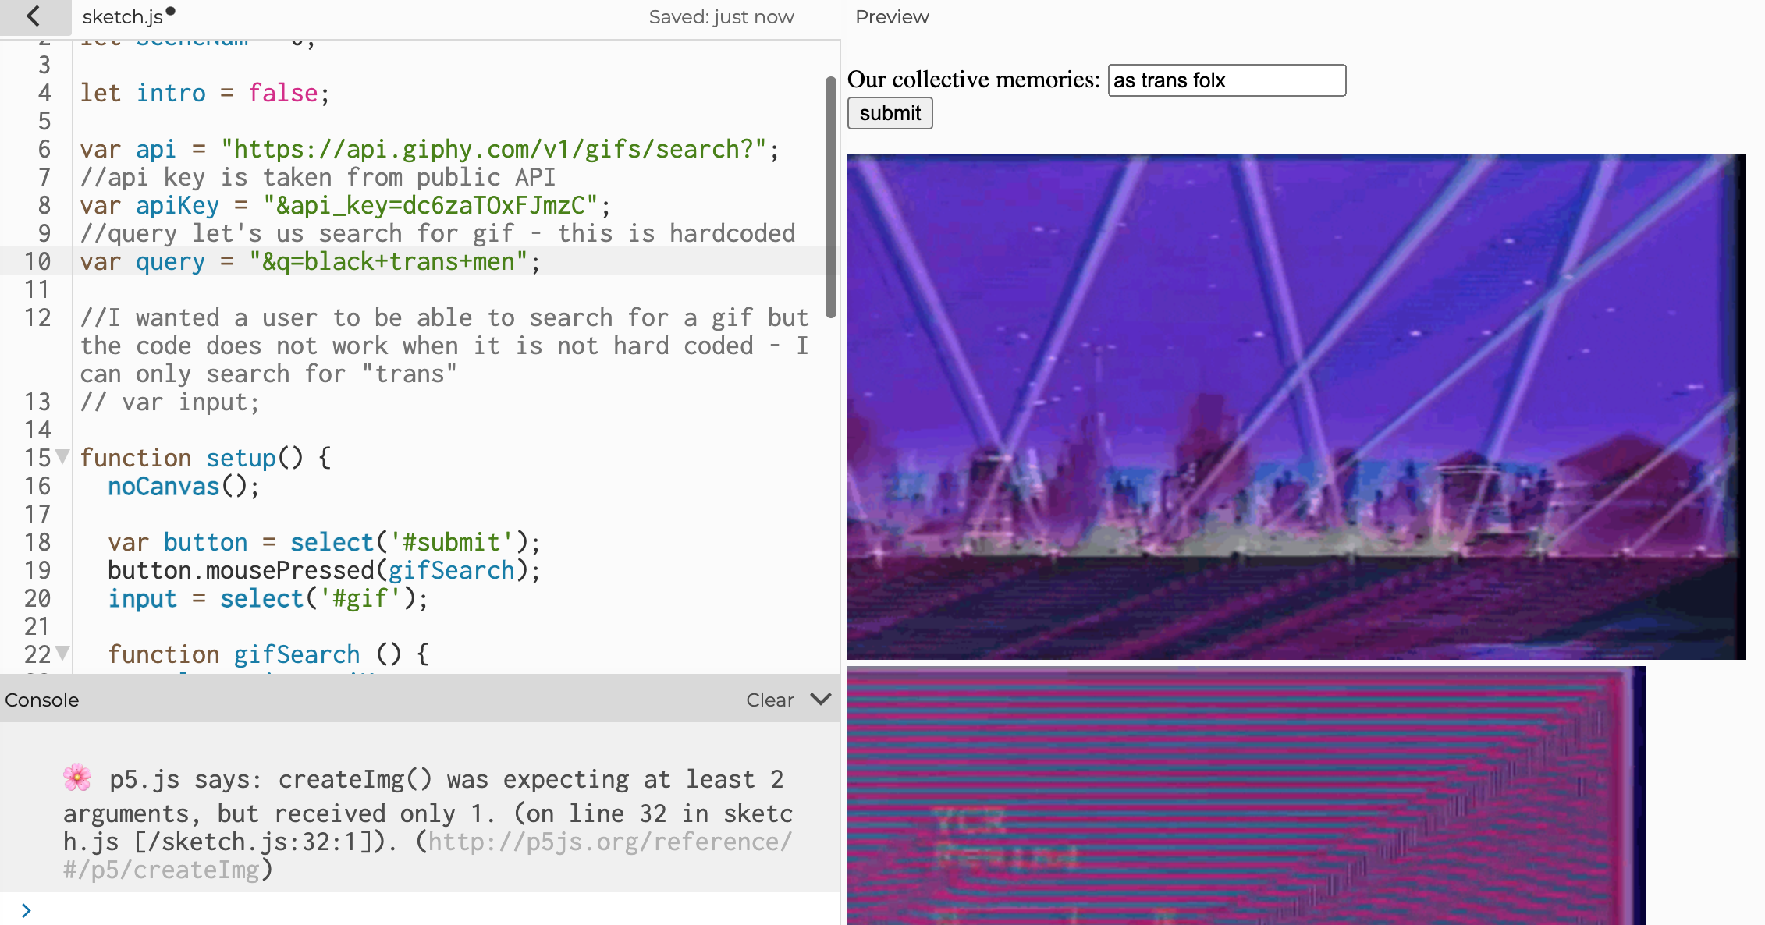Place cursor on 'var query' line 10
Image resolution: width=1765 pixels, height=925 pixels.
(x=311, y=261)
